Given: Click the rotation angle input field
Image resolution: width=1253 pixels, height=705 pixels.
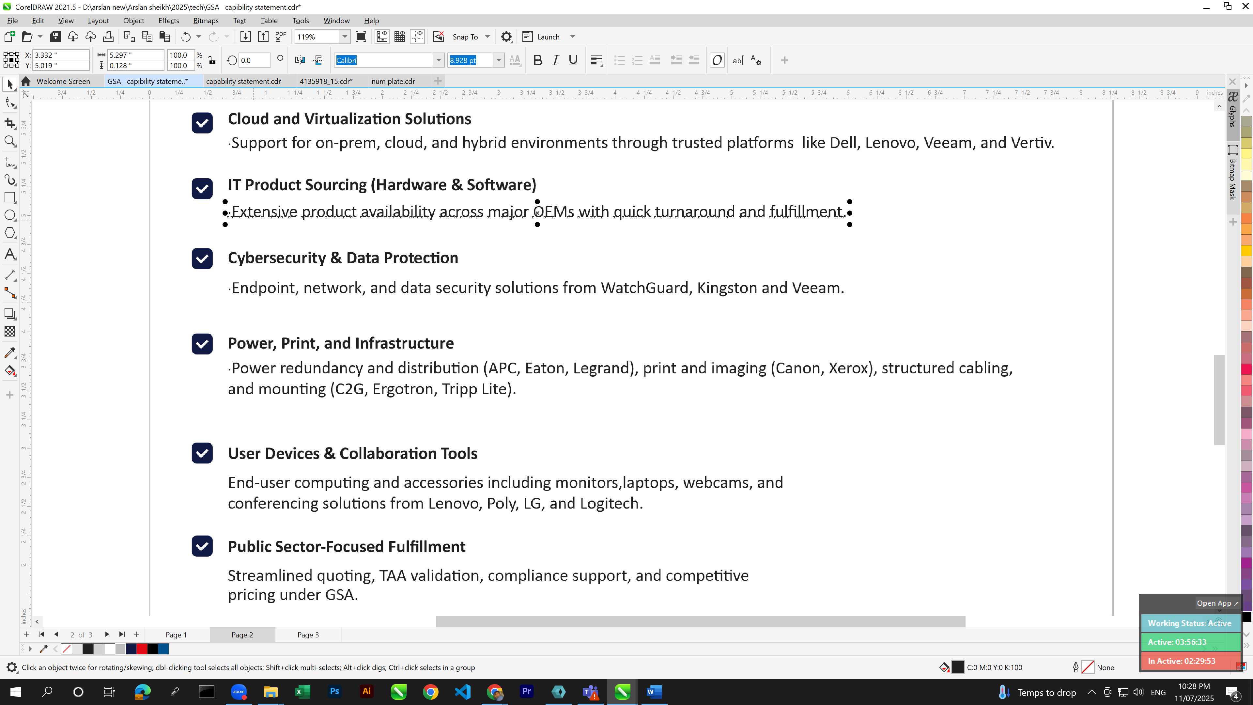Looking at the screenshot, I should point(255,60).
